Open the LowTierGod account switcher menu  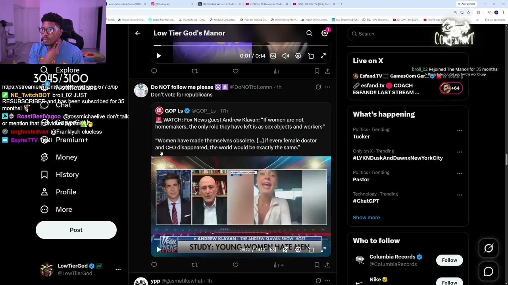tap(118, 269)
